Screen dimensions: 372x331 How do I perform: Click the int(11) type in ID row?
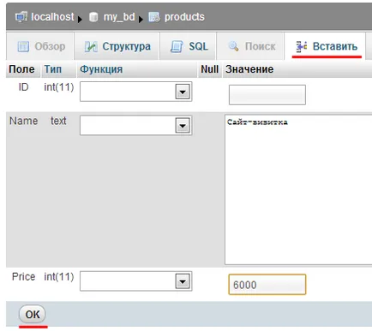59,87
